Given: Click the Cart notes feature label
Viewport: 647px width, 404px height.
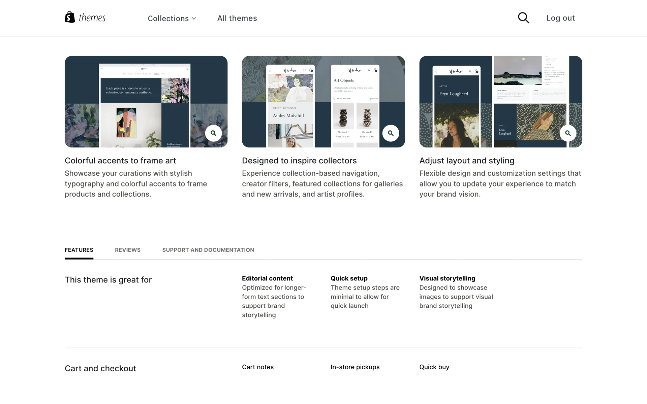Looking at the screenshot, I should (257, 367).
